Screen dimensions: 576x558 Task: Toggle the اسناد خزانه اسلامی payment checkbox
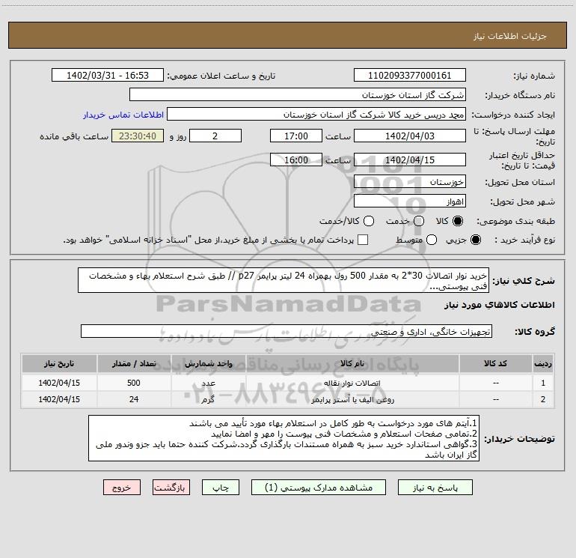pos(363,240)
